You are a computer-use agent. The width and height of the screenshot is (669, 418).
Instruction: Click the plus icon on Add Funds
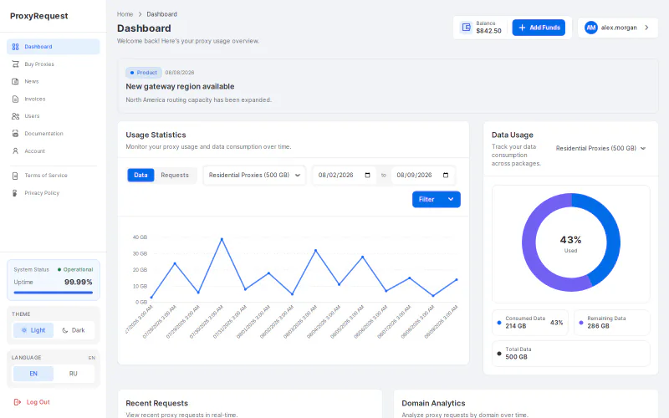pyautogui.click(x=522, y=28)
